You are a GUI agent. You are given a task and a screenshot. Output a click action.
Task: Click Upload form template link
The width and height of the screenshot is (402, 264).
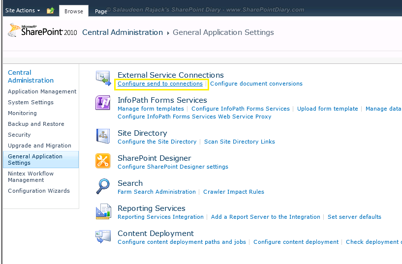click(x=327, y=109)
